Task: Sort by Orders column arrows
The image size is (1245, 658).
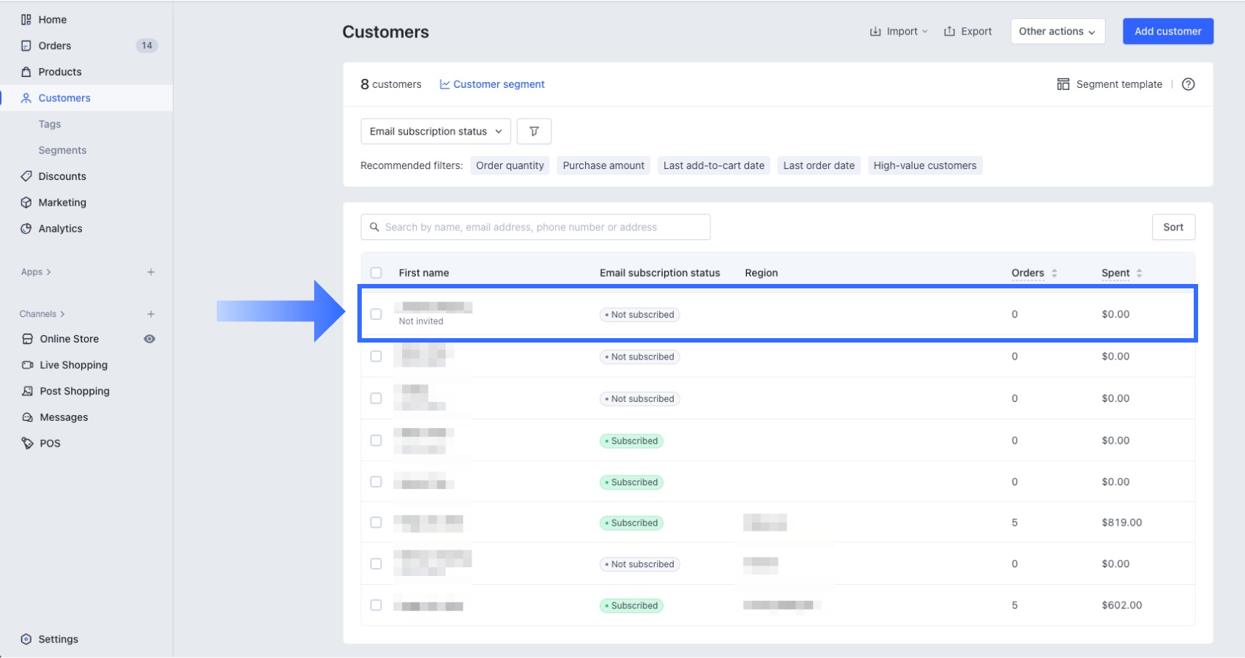Action: click(x=1054, y=273)
